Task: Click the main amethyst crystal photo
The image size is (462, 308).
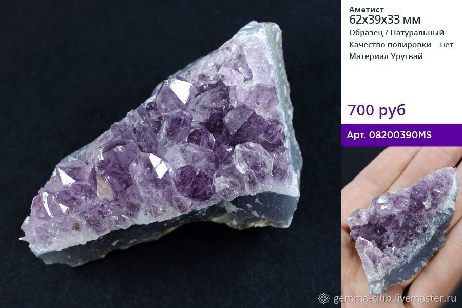Action: (x=170, y=154)
